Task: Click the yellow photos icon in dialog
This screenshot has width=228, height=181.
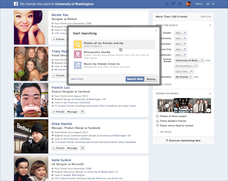Action: [78, 44]
